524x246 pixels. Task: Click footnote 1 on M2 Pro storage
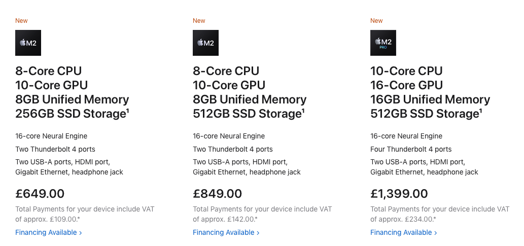(x=482, y=111)
